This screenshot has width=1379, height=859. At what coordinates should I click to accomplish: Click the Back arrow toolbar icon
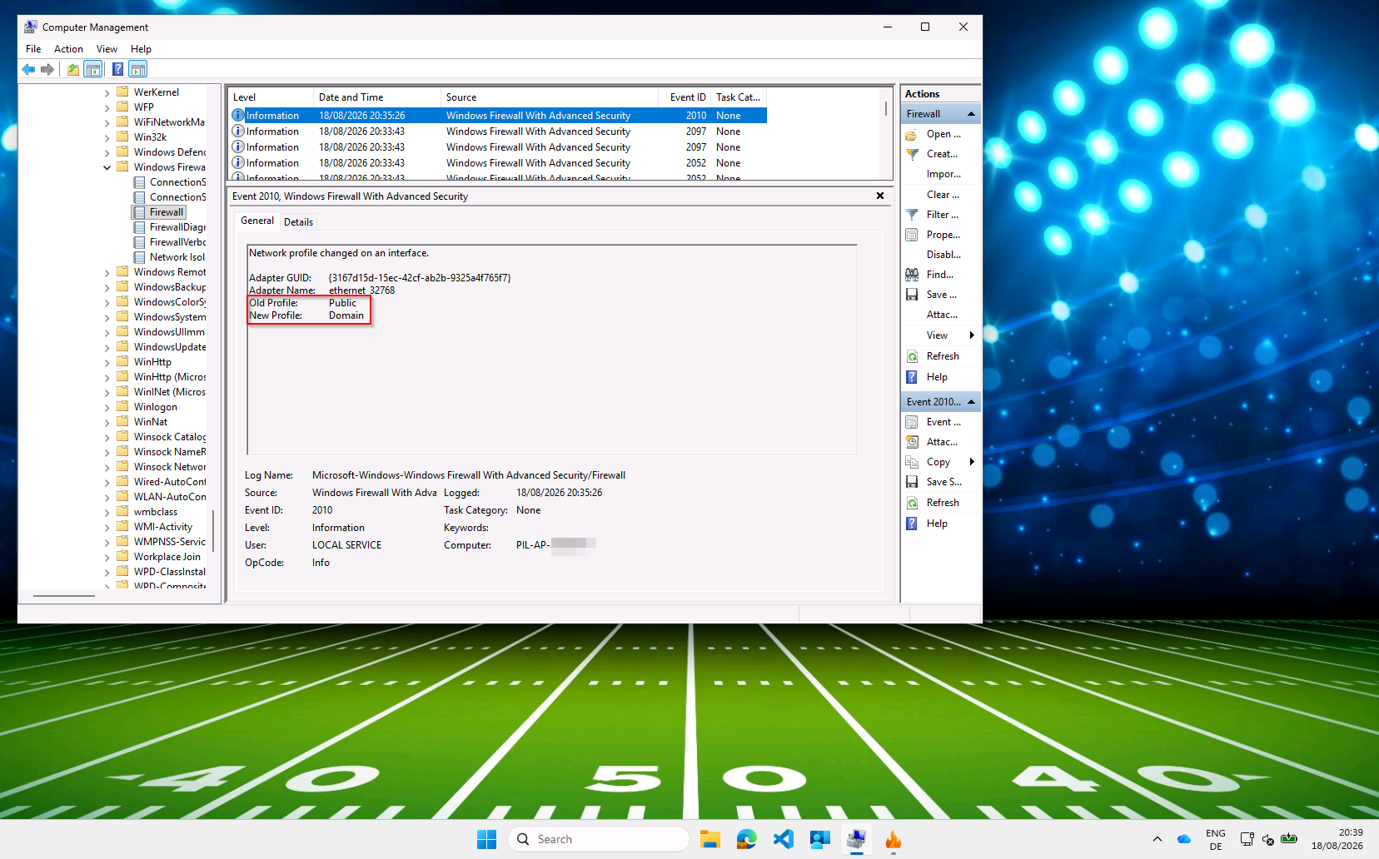(28, 69)
